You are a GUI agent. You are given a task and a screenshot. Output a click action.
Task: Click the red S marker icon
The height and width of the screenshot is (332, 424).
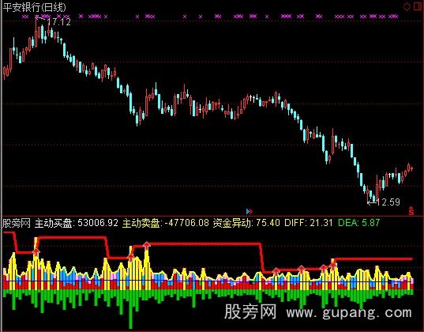[x=411, y=210]
